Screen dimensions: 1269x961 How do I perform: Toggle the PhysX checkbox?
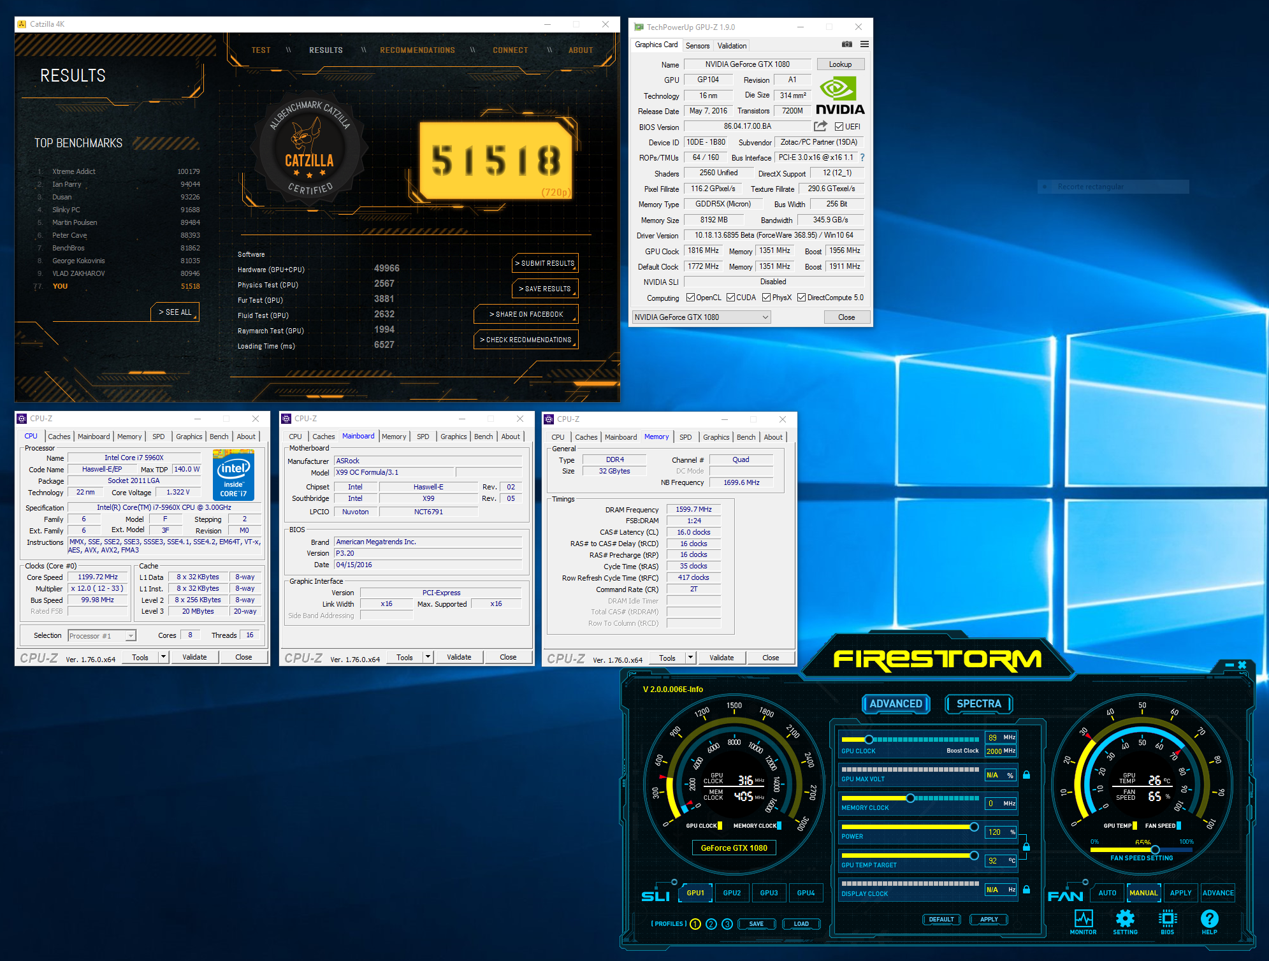(766, 298)
